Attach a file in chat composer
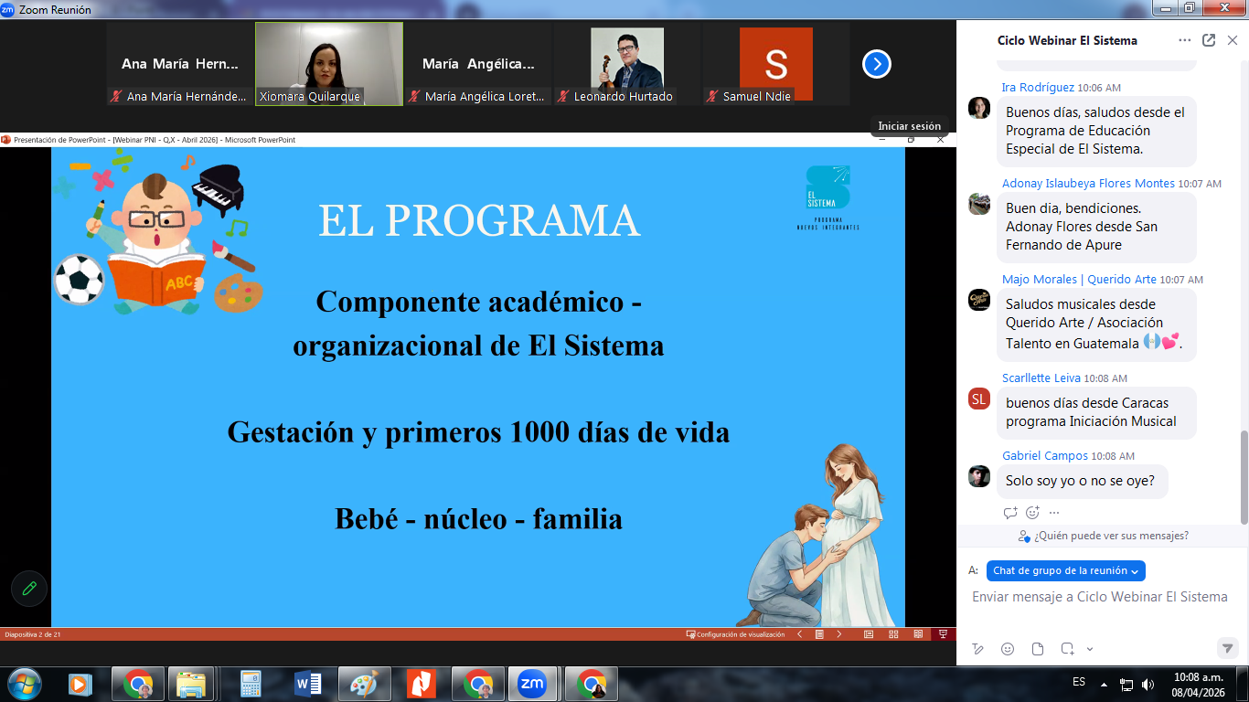 tap(1038, 649)
